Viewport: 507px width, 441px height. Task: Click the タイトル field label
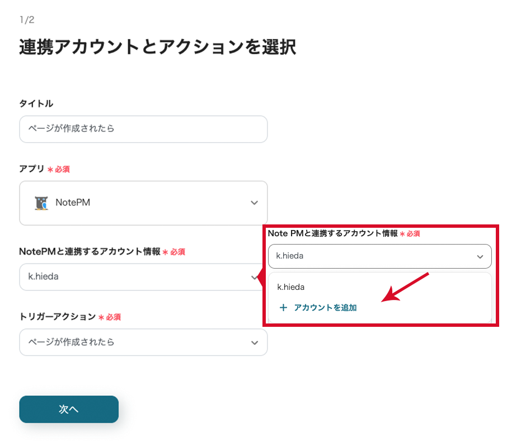pos(36,104)
